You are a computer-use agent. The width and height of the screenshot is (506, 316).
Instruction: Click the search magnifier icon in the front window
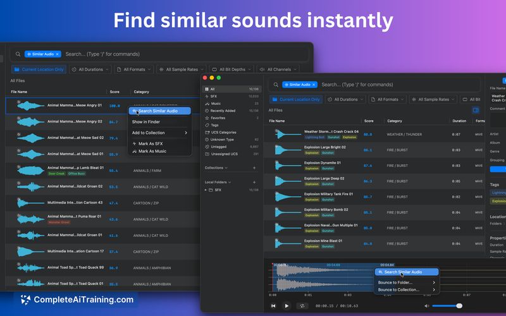click(276, 85)
